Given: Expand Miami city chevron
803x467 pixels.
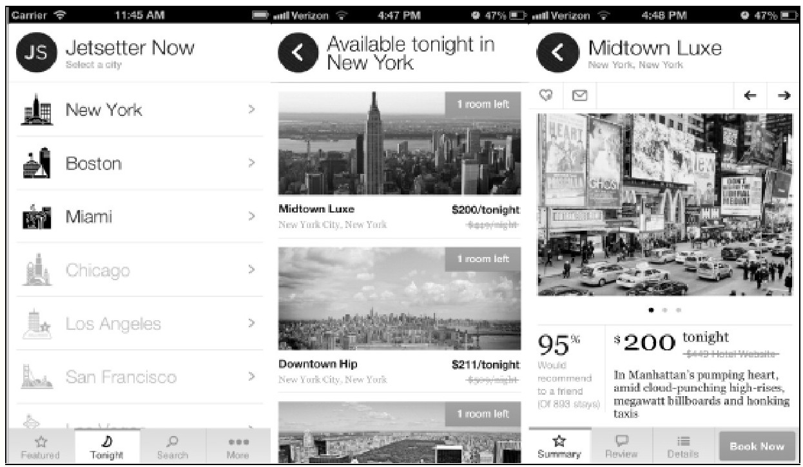Looking at the screenshot, I should 251,217.
